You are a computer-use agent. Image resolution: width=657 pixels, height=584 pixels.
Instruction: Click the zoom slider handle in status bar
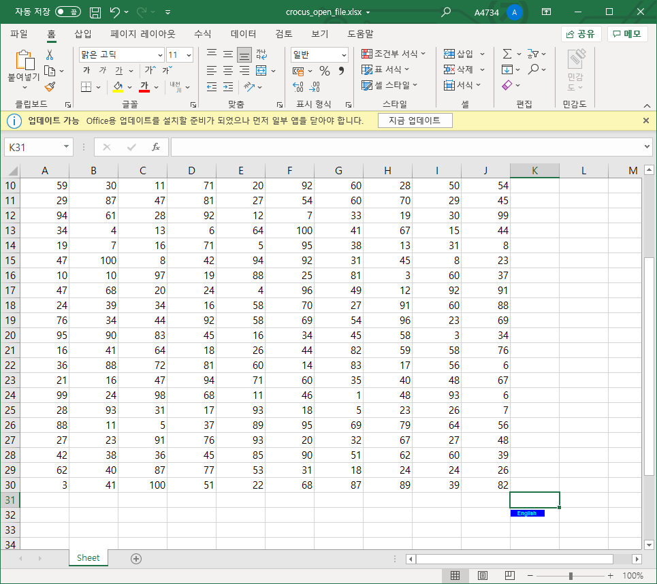pyautogui.click(x=571, y=576)
